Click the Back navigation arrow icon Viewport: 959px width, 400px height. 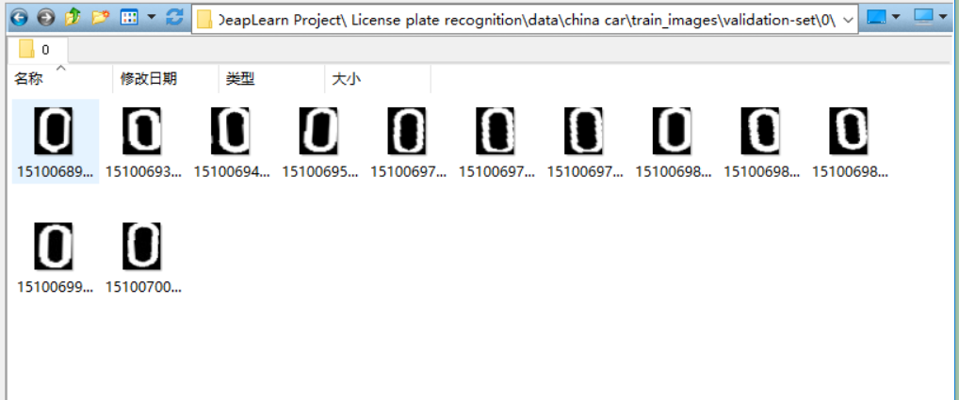click(x=19, y=18)
